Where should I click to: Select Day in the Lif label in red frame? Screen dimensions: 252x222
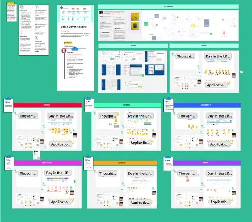(61, 116)
